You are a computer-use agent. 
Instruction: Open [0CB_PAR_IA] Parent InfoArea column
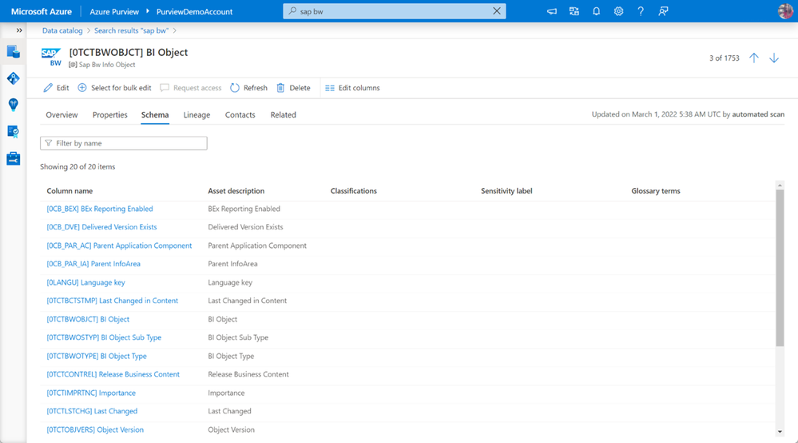93,264
